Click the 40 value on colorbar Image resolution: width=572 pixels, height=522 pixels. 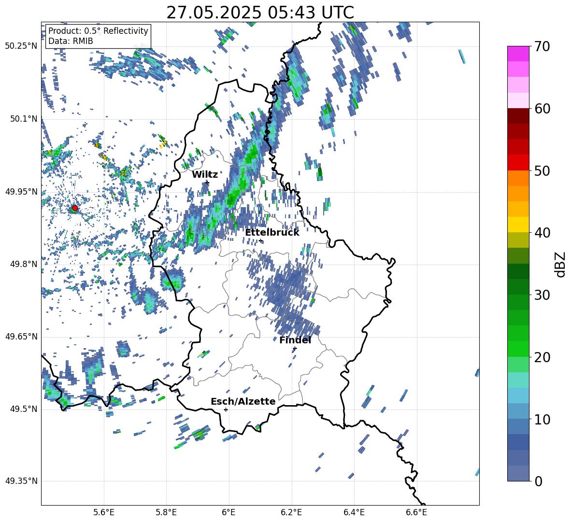coord(542,233)
